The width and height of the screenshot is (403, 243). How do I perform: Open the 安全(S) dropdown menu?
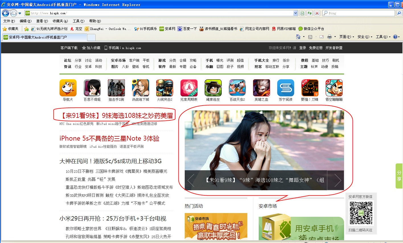(x=365, y=37)
